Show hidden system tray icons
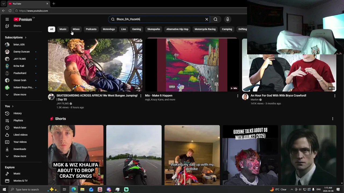This screenshot has height=193, width=344. pyautogui.click(x=292, y=190)
